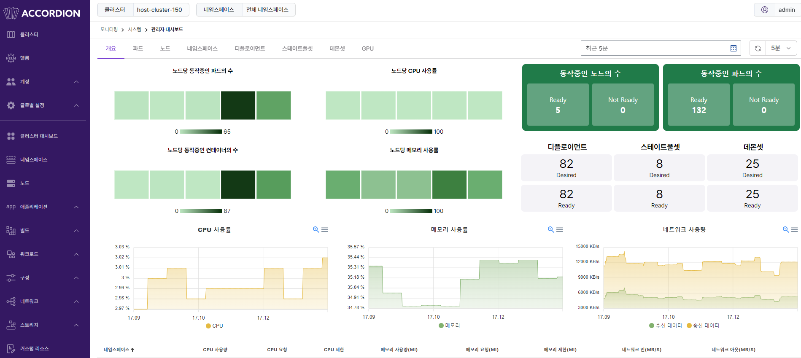Viewport: 801px width, 358px height.
Task: Open the 디플로이먼트 tab
Action: tap(250, 48)
